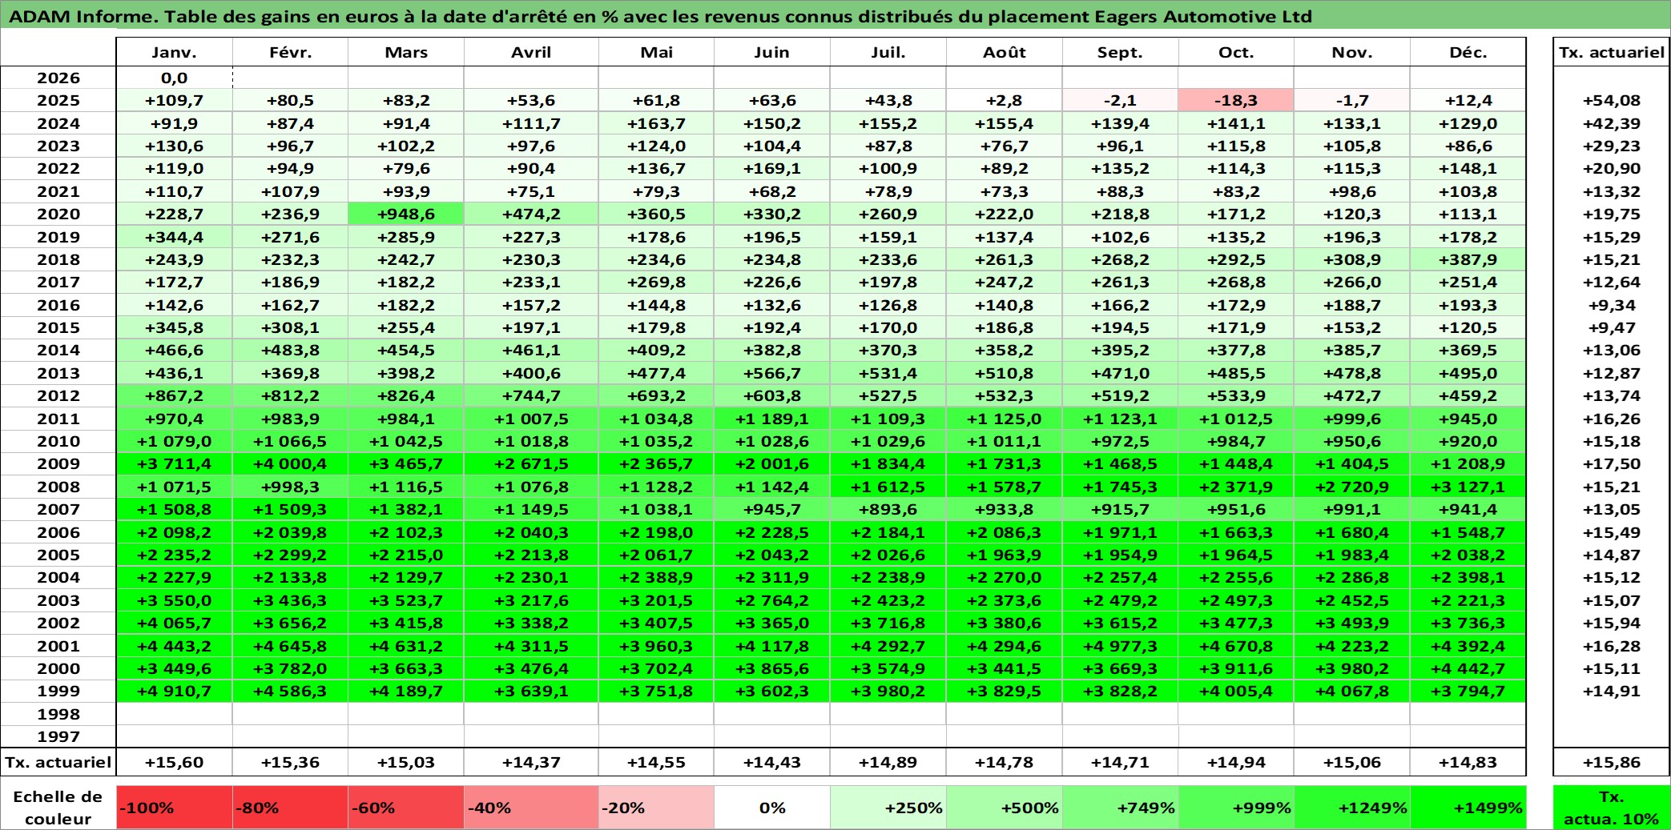Click the 1999 year row label
Image resolution: width=1671 pixels, height=830 pixels.
point(58,691)
